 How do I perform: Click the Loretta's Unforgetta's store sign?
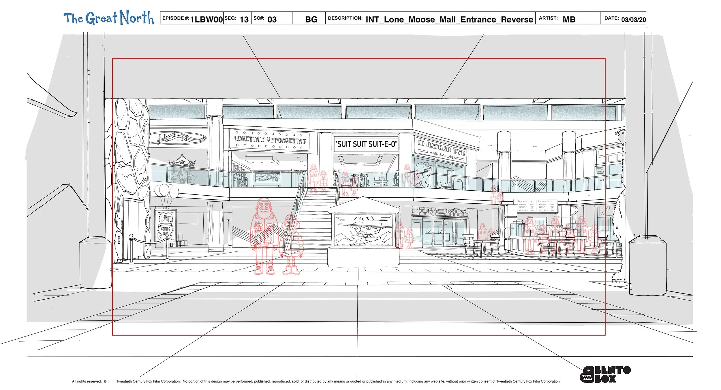tap(269, 140)
